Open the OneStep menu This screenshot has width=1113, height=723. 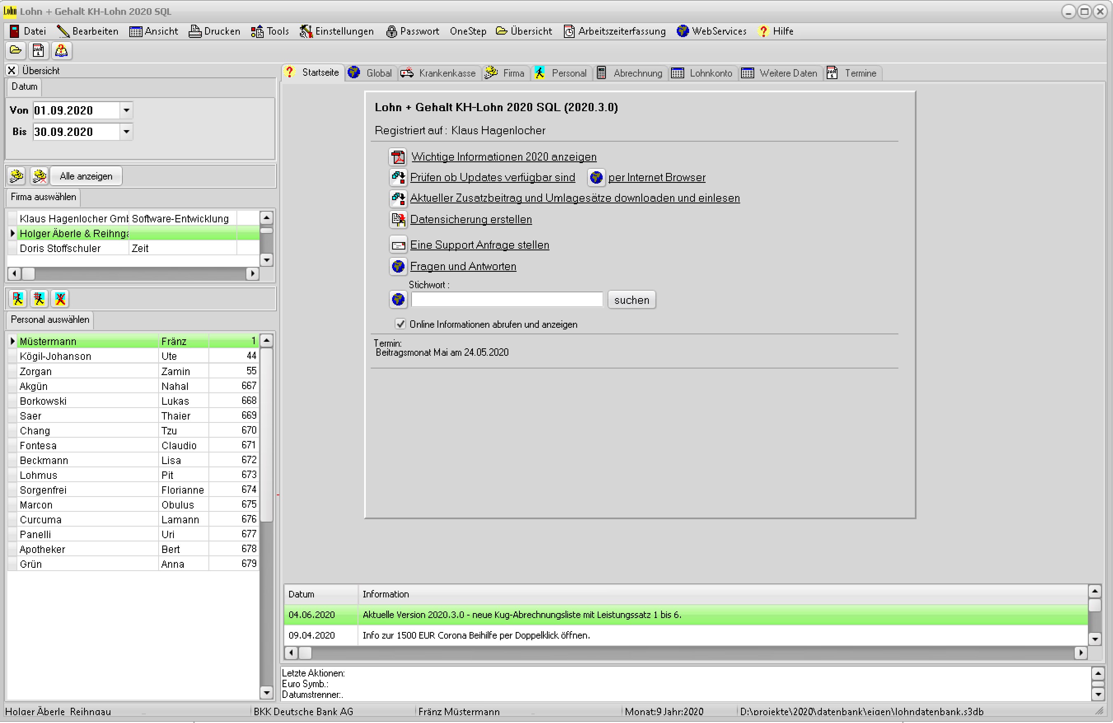pyautogui.click(x=468, y=31)
